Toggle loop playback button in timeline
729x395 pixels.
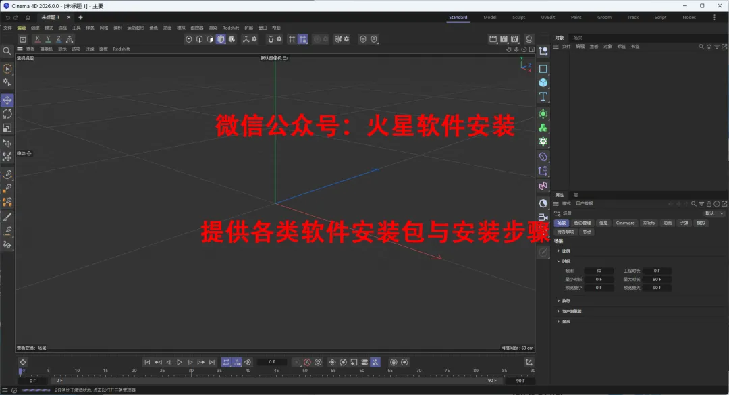click(226, 362)
